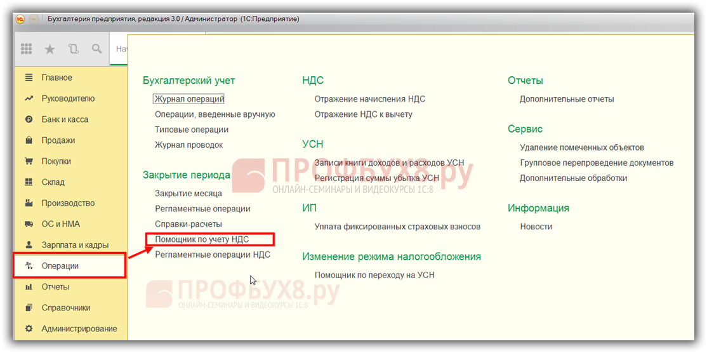This screenshot has height=353, width=707.
Task: Click the 1C application logo icon
Action: tap(20, 18)
